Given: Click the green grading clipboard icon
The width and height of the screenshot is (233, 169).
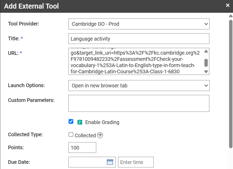Looking at the screenshot, I should pos(80,122).
